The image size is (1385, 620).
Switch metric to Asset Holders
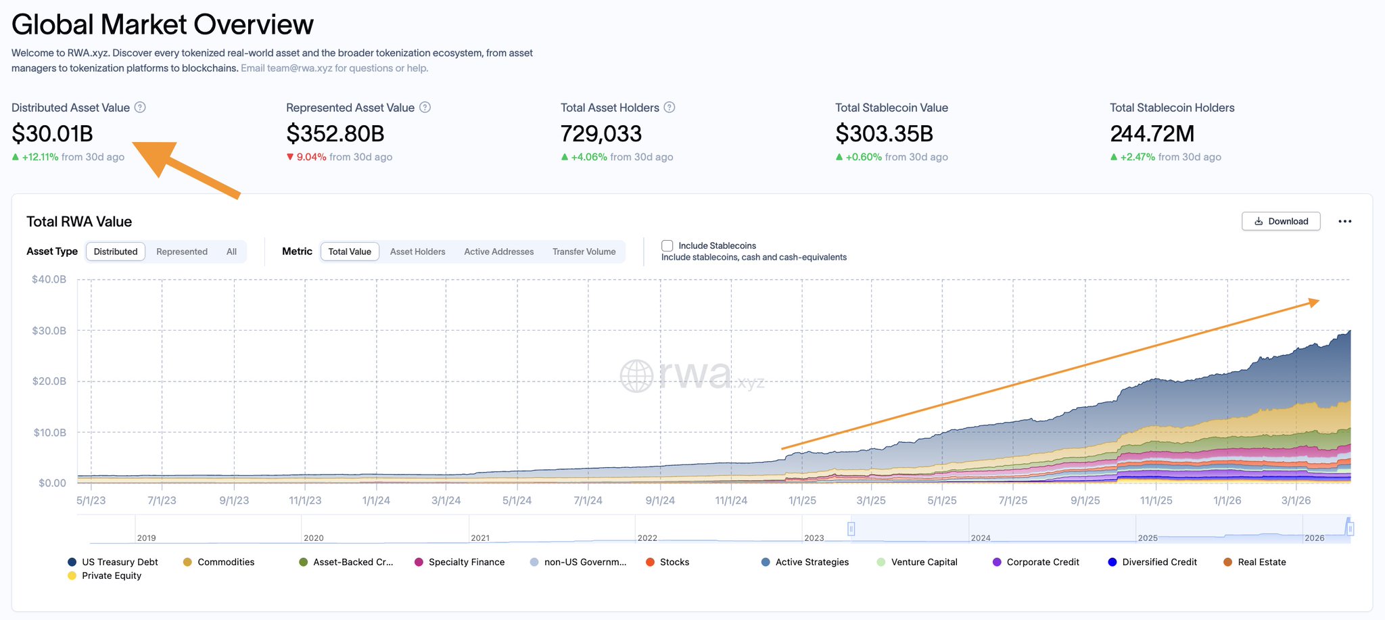(x=417, y=252)
